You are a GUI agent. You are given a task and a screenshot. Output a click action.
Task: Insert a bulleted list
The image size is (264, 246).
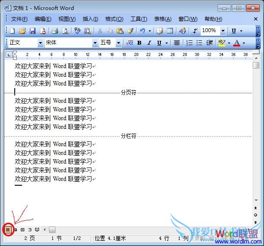199,43
